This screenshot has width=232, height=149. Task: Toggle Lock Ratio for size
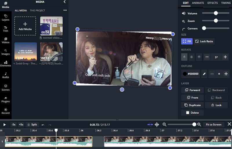tap(204, 41)
